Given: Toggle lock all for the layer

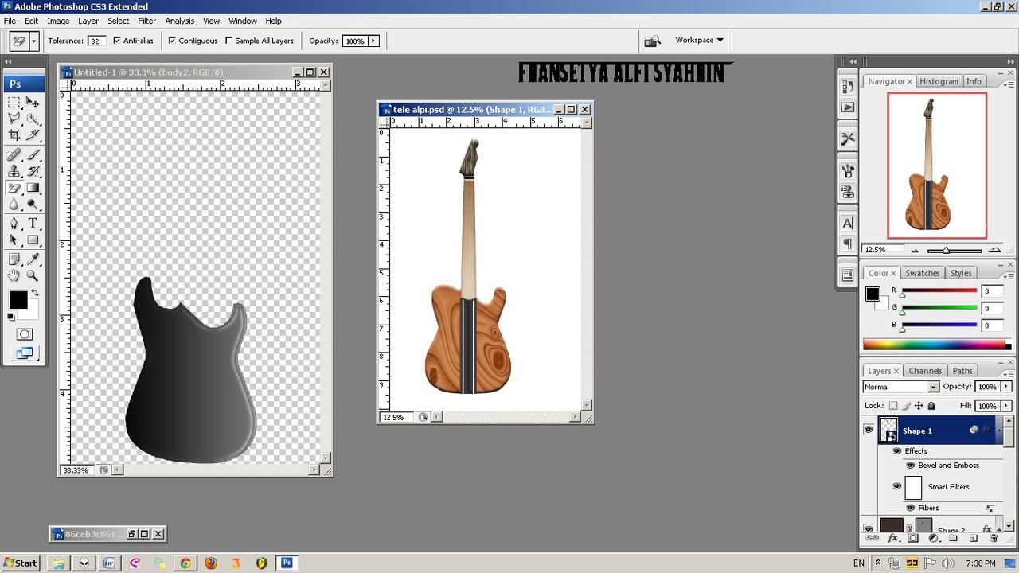Looking at the screenshot, I should click(931, 406).
